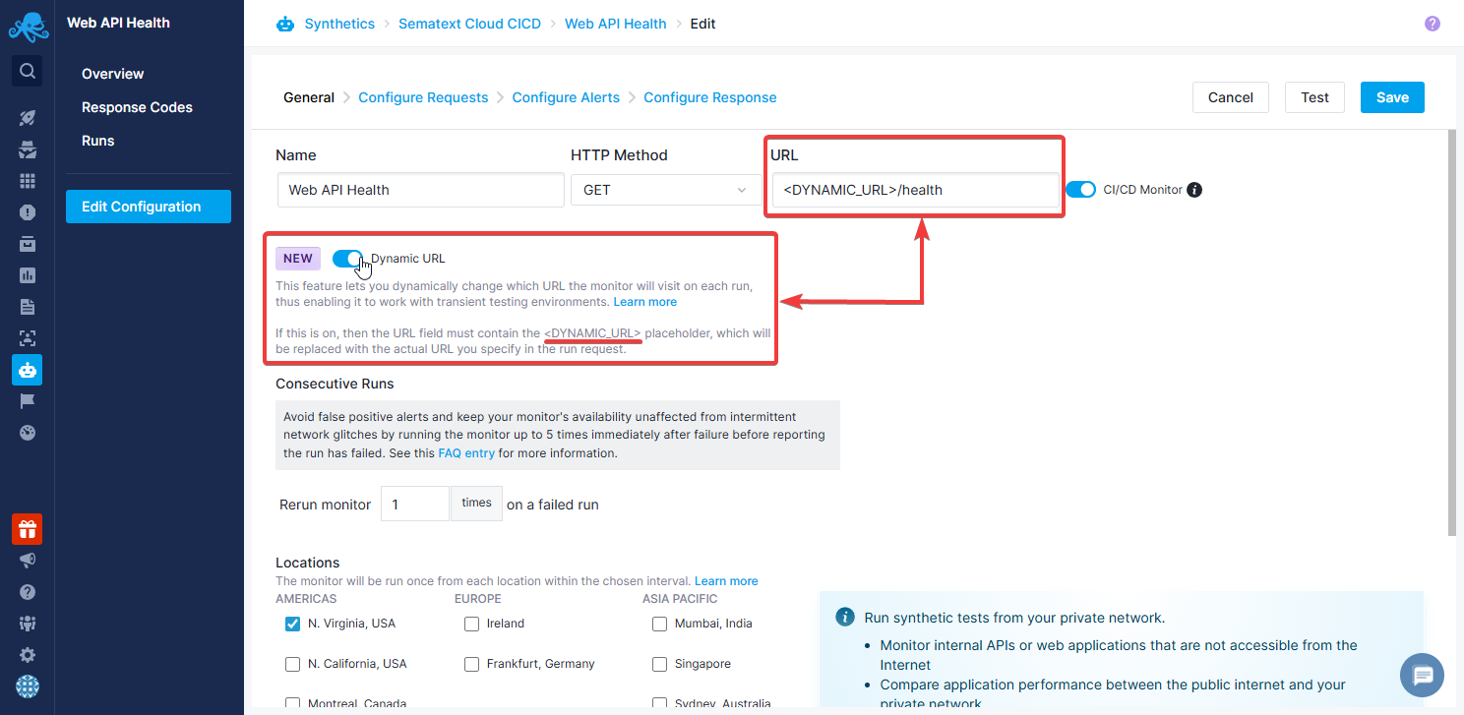Image resolution: width=1464 pixels, height=715 pixels.
Task: Open the document icon in sidebar
Action: (28, 307)
